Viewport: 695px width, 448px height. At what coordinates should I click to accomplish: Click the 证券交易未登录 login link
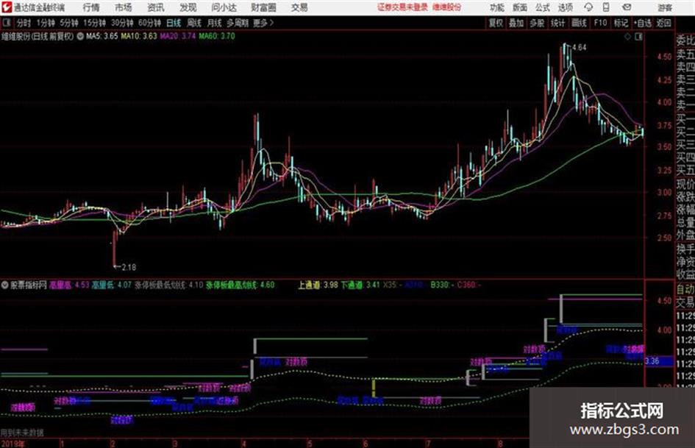pyautogui.click(x=402, y=7)
